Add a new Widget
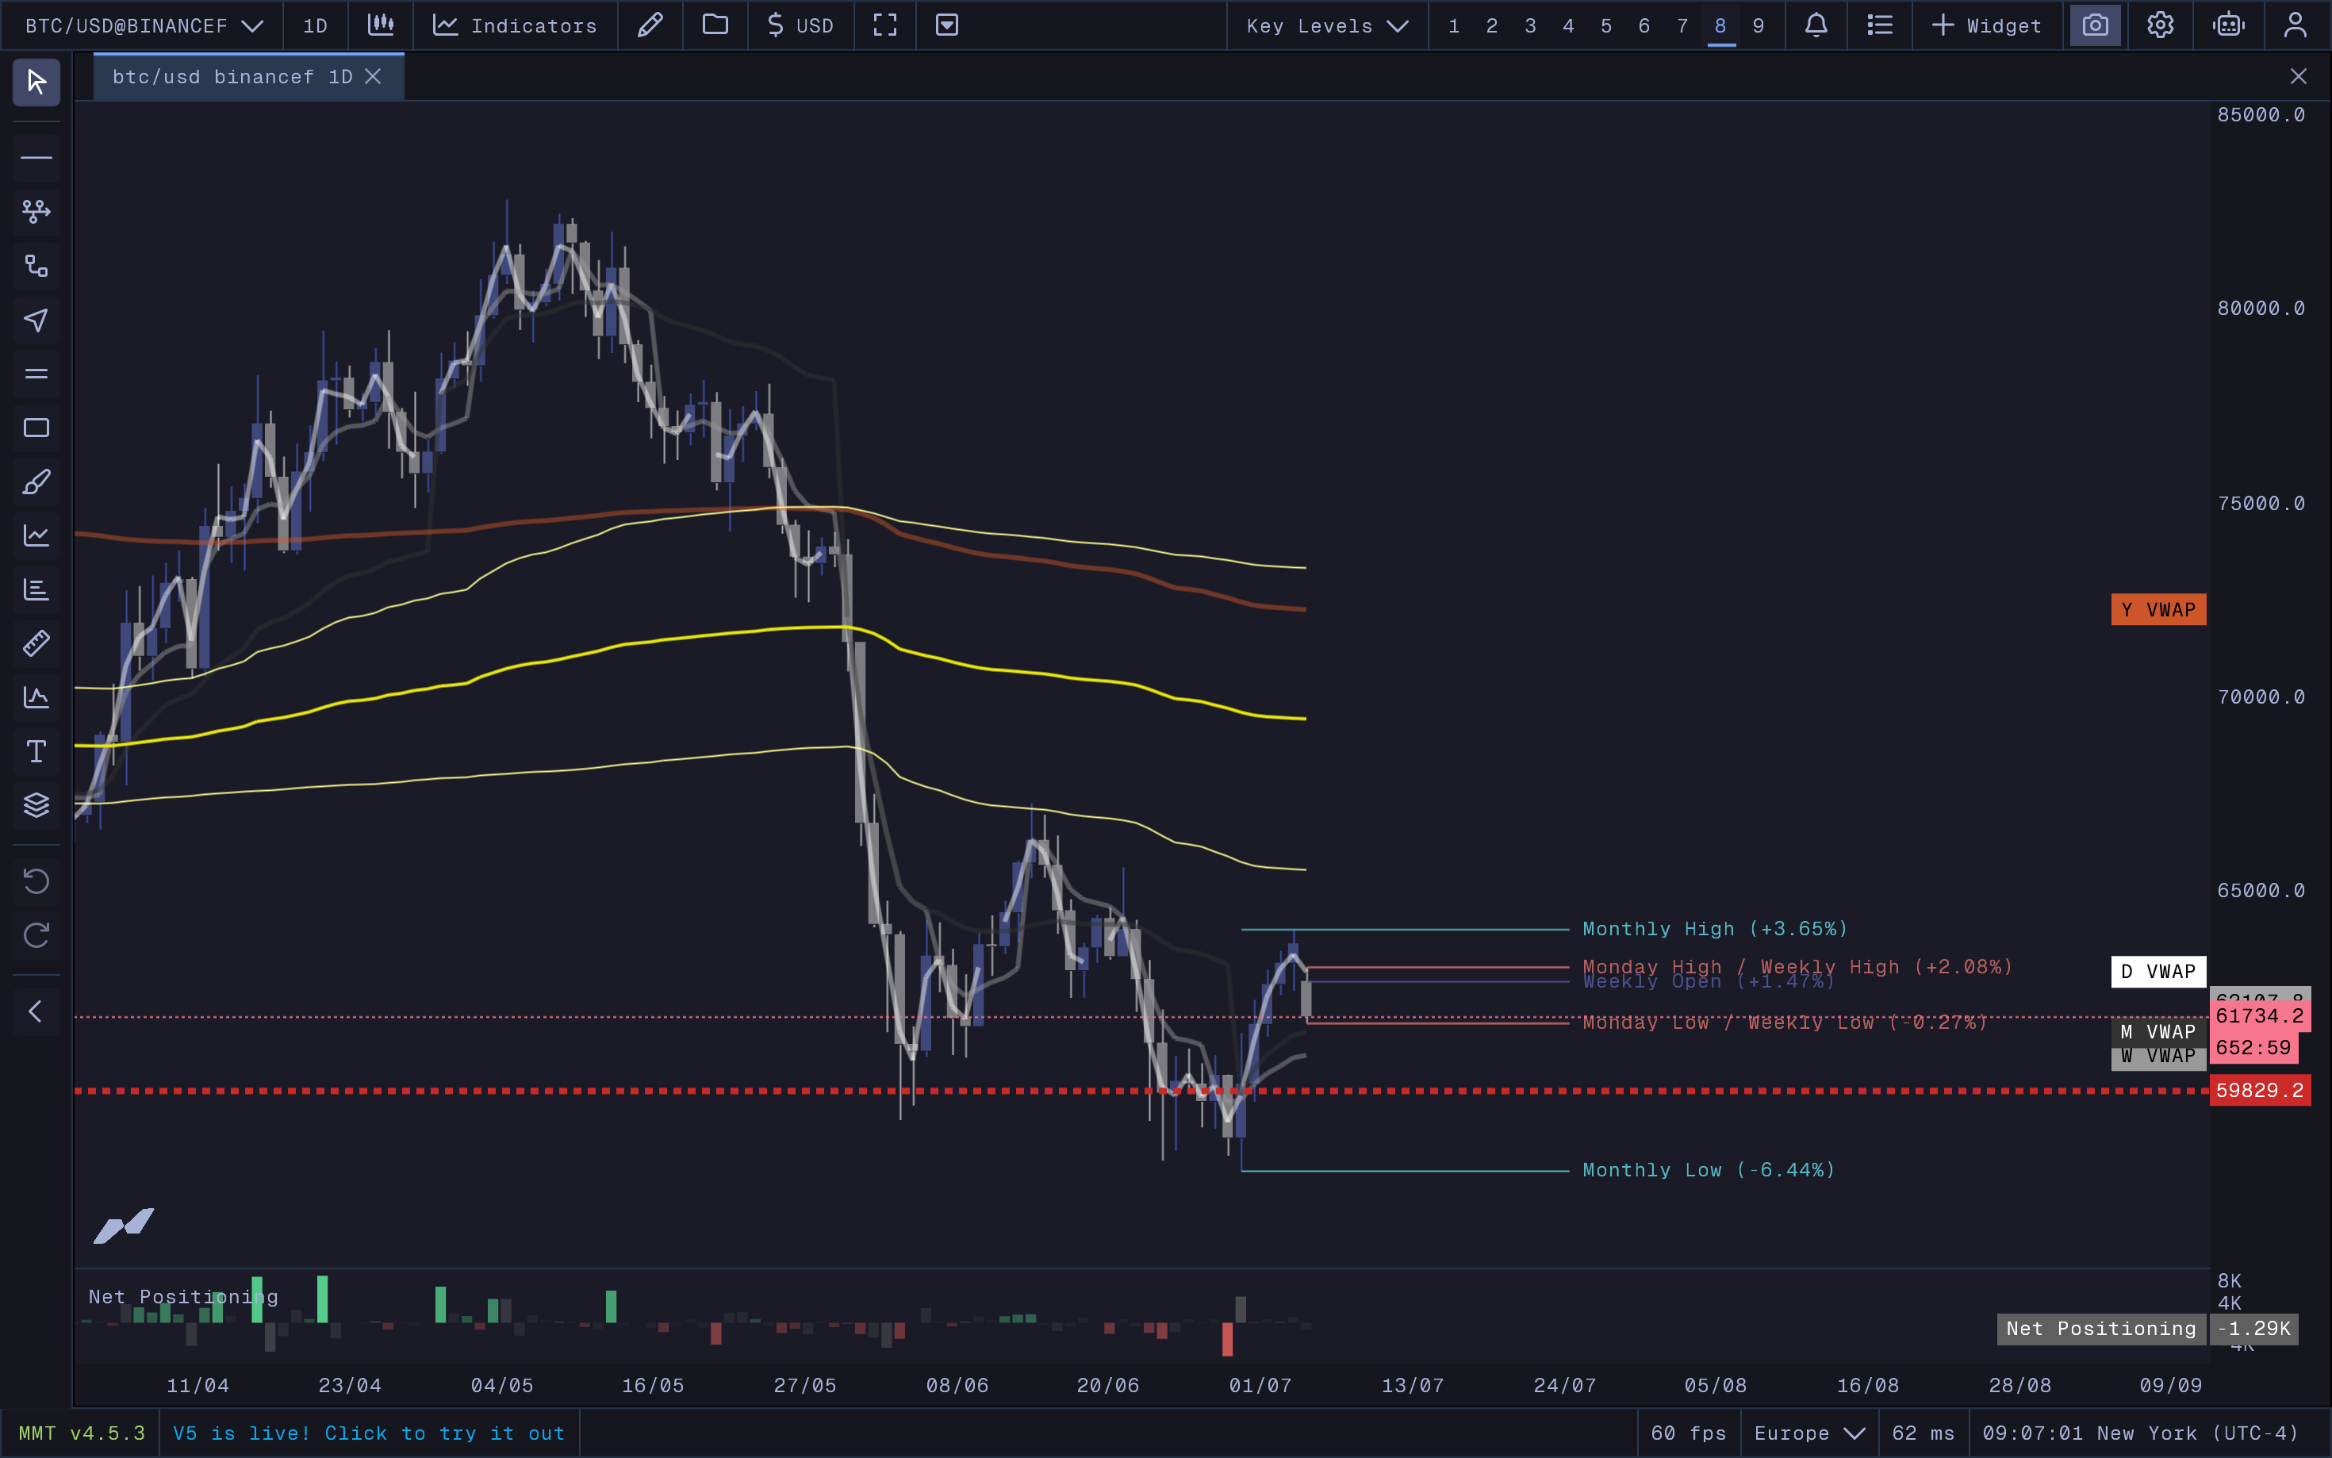Screen dimensions: 2332x1458 point(1988,25)
